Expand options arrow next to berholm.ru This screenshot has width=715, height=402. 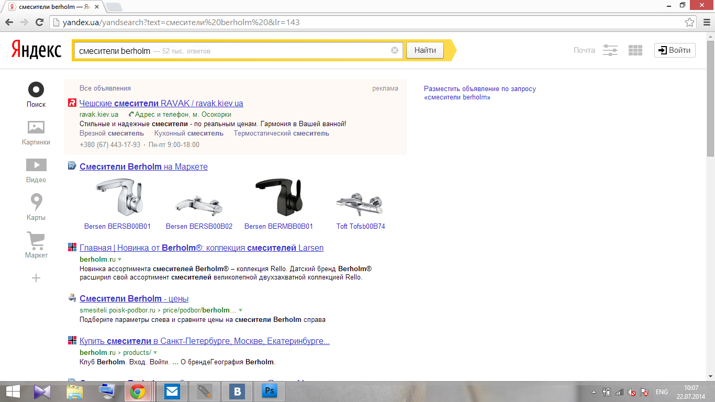[x=120, y=260]
